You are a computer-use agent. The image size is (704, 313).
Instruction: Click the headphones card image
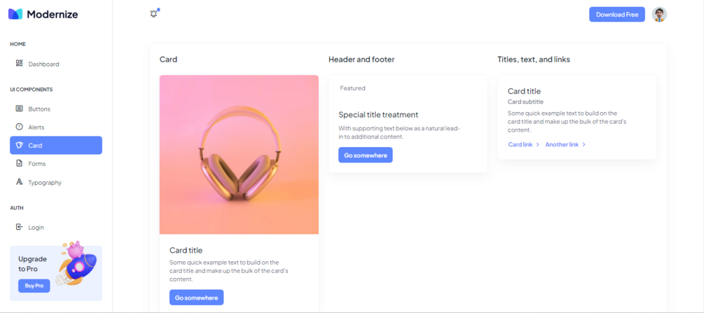coord(239,155)
